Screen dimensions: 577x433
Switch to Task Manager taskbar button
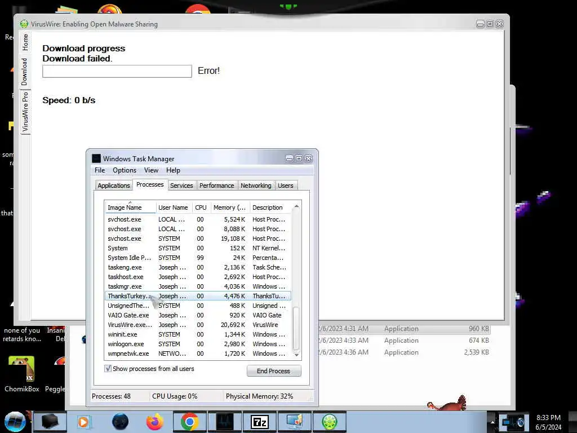pyautogui.click(x=224, y=422)
